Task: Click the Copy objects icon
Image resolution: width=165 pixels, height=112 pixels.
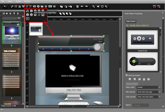Action: pyautogui.click(x=61, y=7)
